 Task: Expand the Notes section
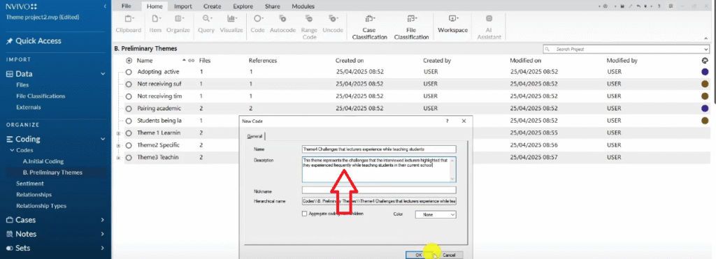coord(103,234)
